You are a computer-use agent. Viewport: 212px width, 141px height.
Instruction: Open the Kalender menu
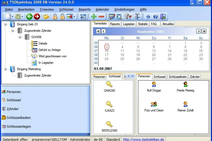pyautogui.click(x=102, y=9)
